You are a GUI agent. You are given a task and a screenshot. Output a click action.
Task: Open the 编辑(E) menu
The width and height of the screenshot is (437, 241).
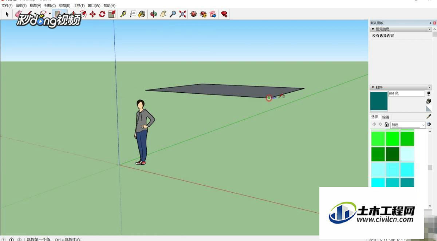[21, 6]
